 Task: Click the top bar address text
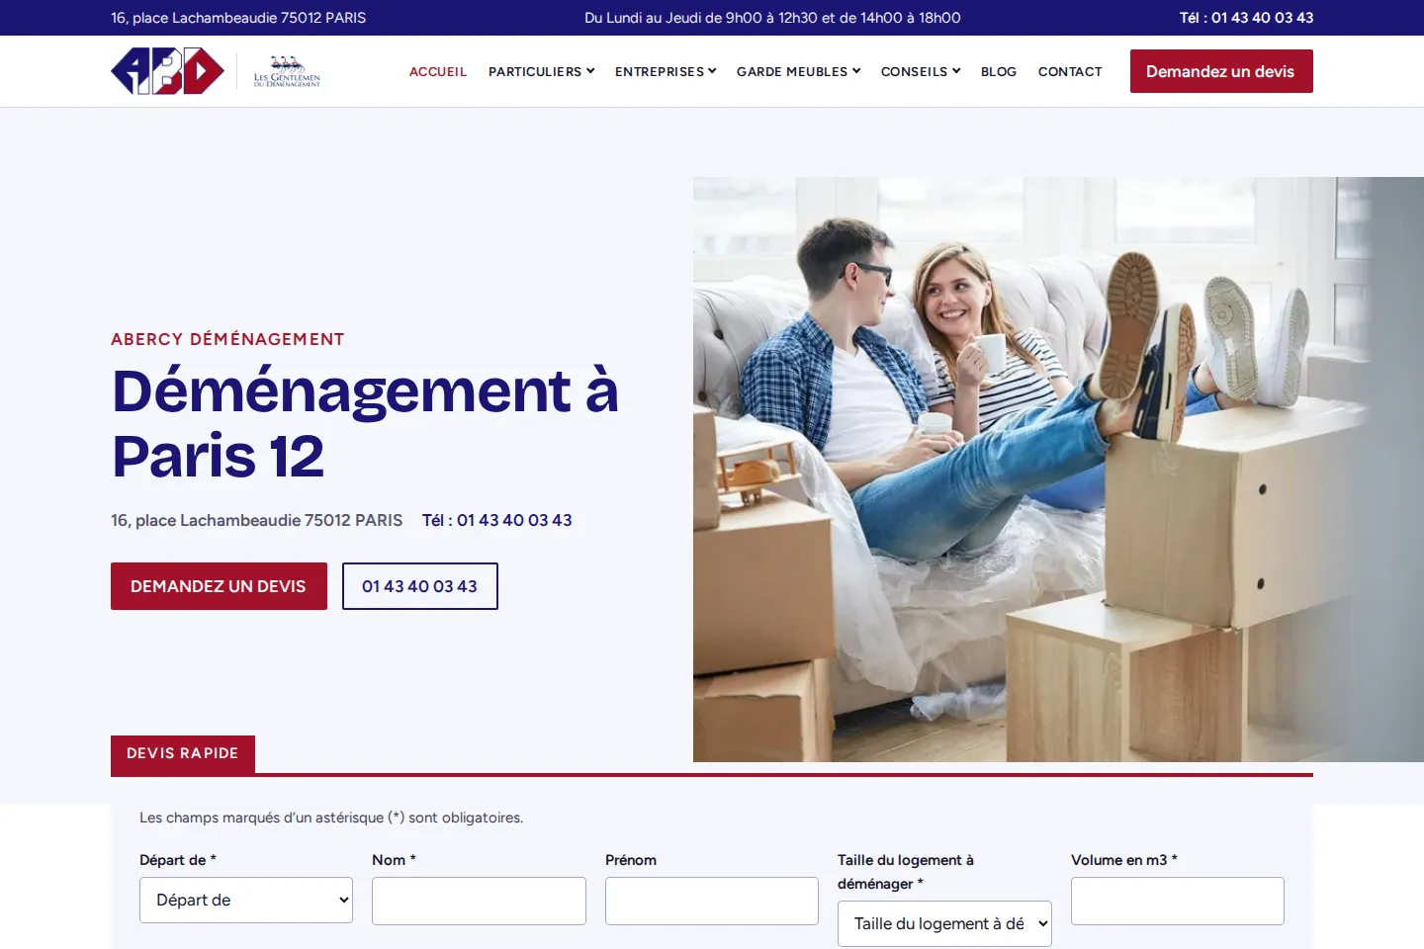click(238, 18)
